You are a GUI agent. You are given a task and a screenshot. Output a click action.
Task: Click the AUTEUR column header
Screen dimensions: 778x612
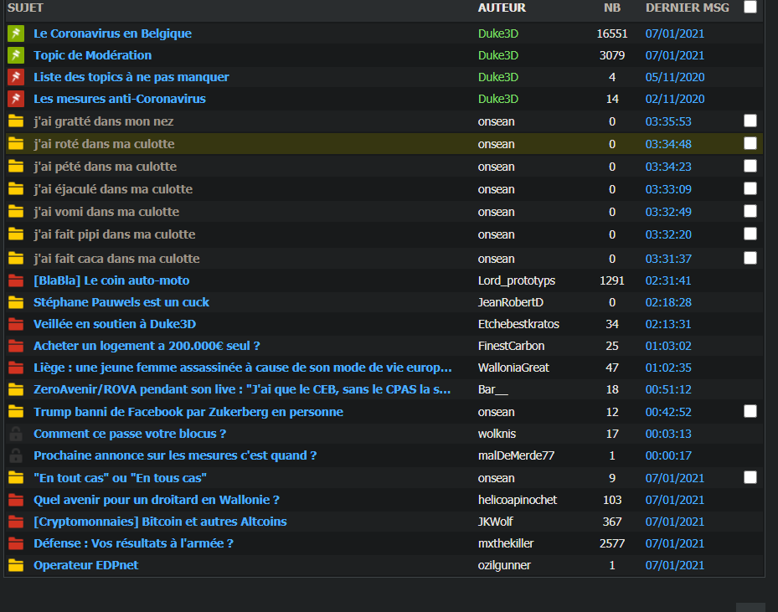coord(502,8)
